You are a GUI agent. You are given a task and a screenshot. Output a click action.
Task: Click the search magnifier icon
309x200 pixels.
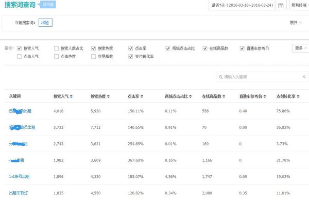click(221, 77)
